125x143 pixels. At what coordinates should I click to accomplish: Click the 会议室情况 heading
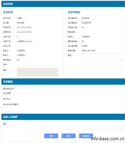74,12
